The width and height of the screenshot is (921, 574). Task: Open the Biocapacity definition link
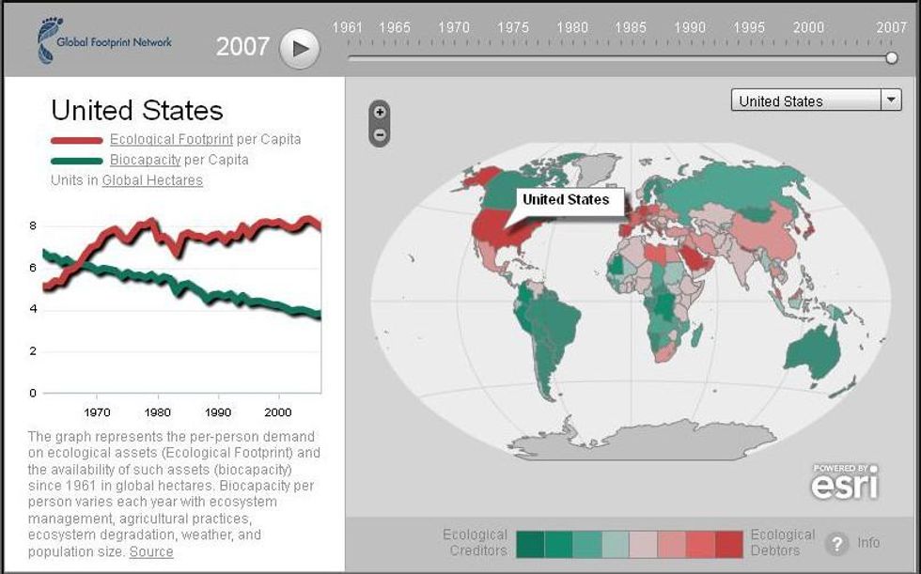[x=145, y=160]
